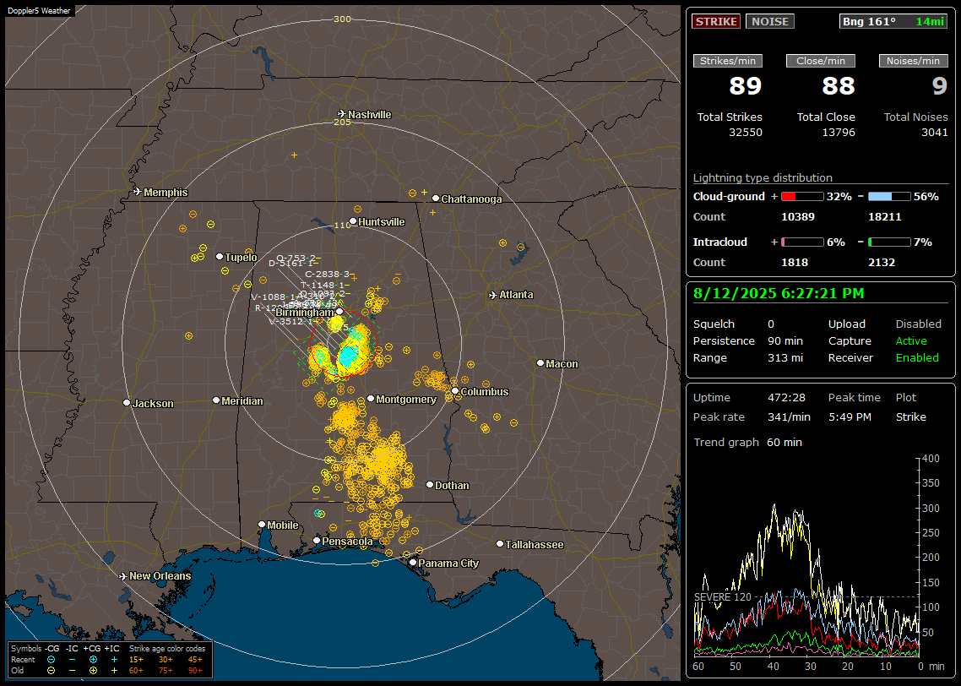Click the Range 313 mi value
This screenshot has height=686, width=961.
(785, 358)
